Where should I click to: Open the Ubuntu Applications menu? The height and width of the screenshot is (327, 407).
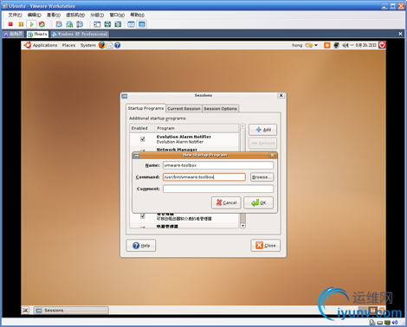(x=45, y=45)
